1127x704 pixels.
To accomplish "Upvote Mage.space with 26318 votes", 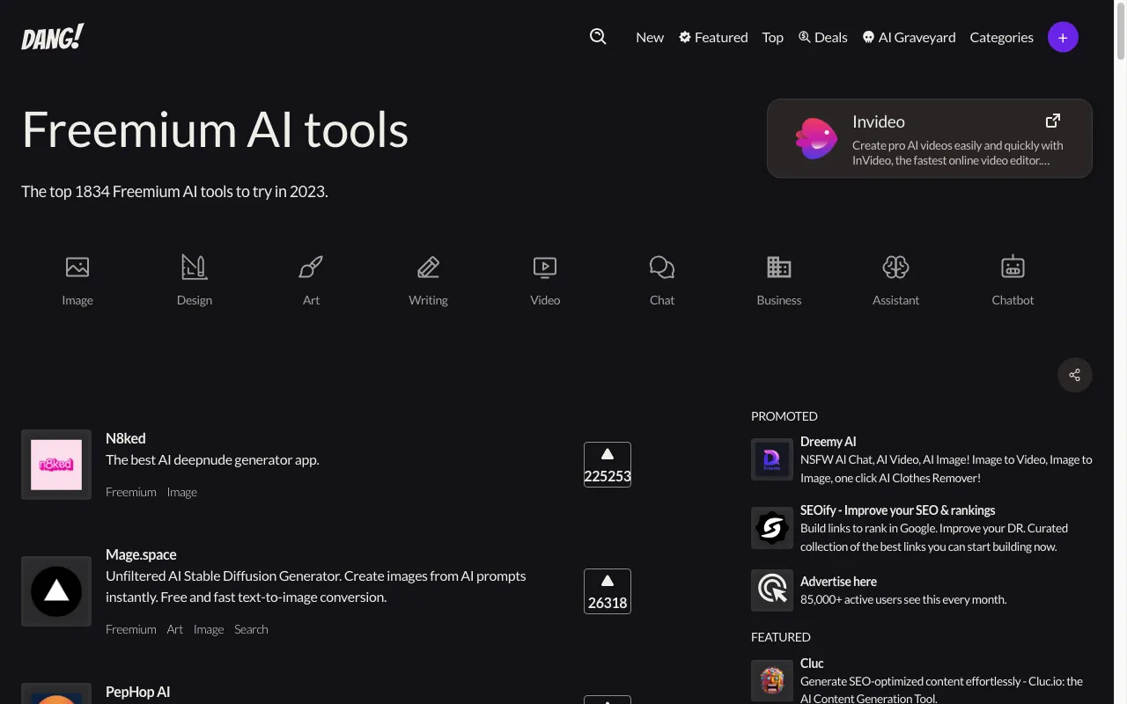I will pos(608,591).
